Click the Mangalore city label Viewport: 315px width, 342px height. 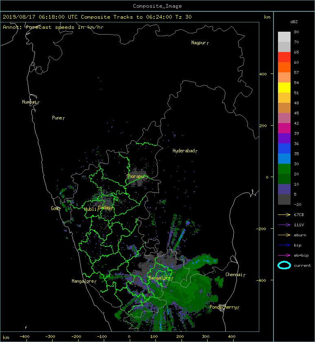(83, 281)
